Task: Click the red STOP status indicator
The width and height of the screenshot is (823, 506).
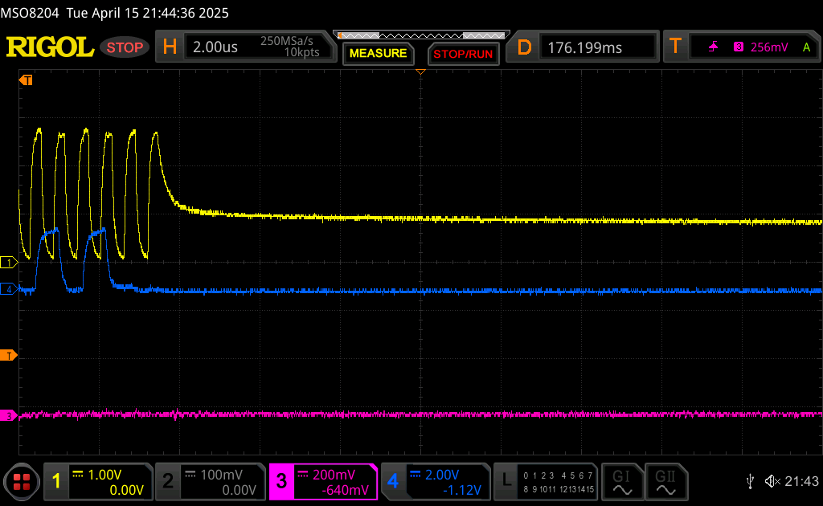Action: [125, 47]
